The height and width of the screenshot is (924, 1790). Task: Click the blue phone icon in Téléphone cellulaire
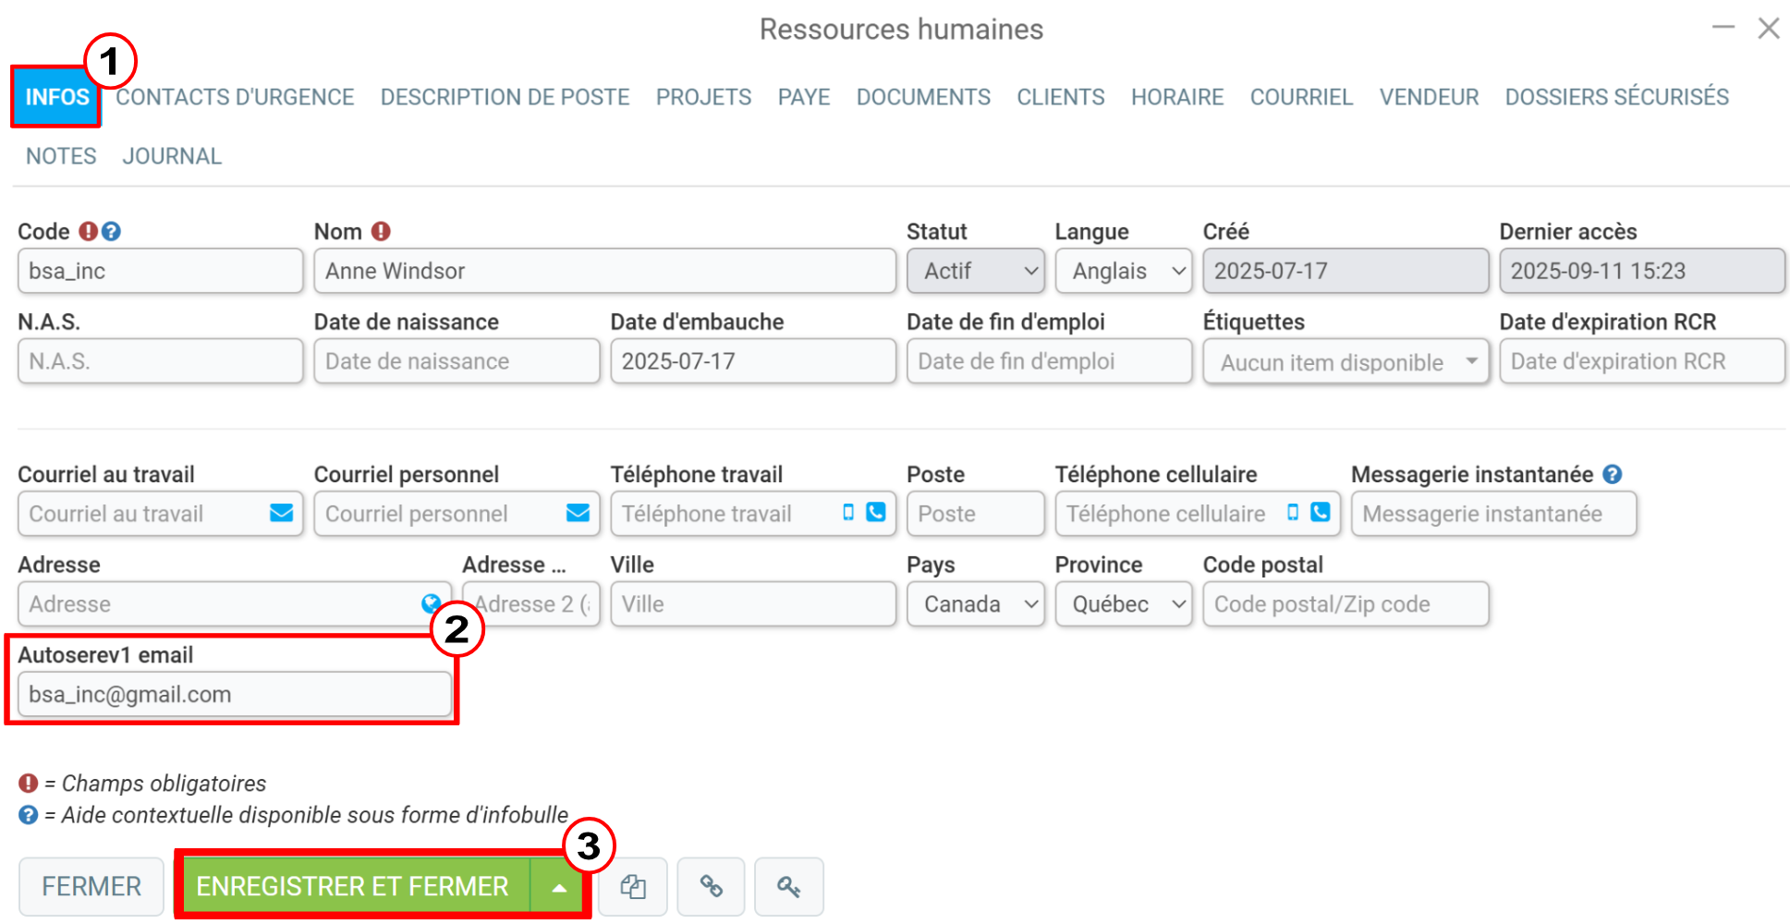(x=1320, y=512)
